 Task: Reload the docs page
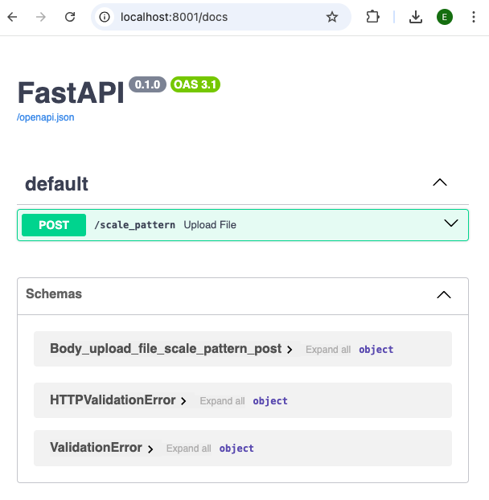point(70,17)
